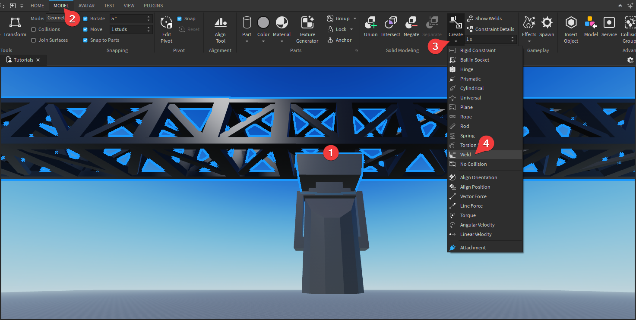Image resolution: width=636 pixels, height=320 pixels.
Task: Switch to the AVATAR ribbon tab
Action: pyautogui.click(x=86, y=6)
